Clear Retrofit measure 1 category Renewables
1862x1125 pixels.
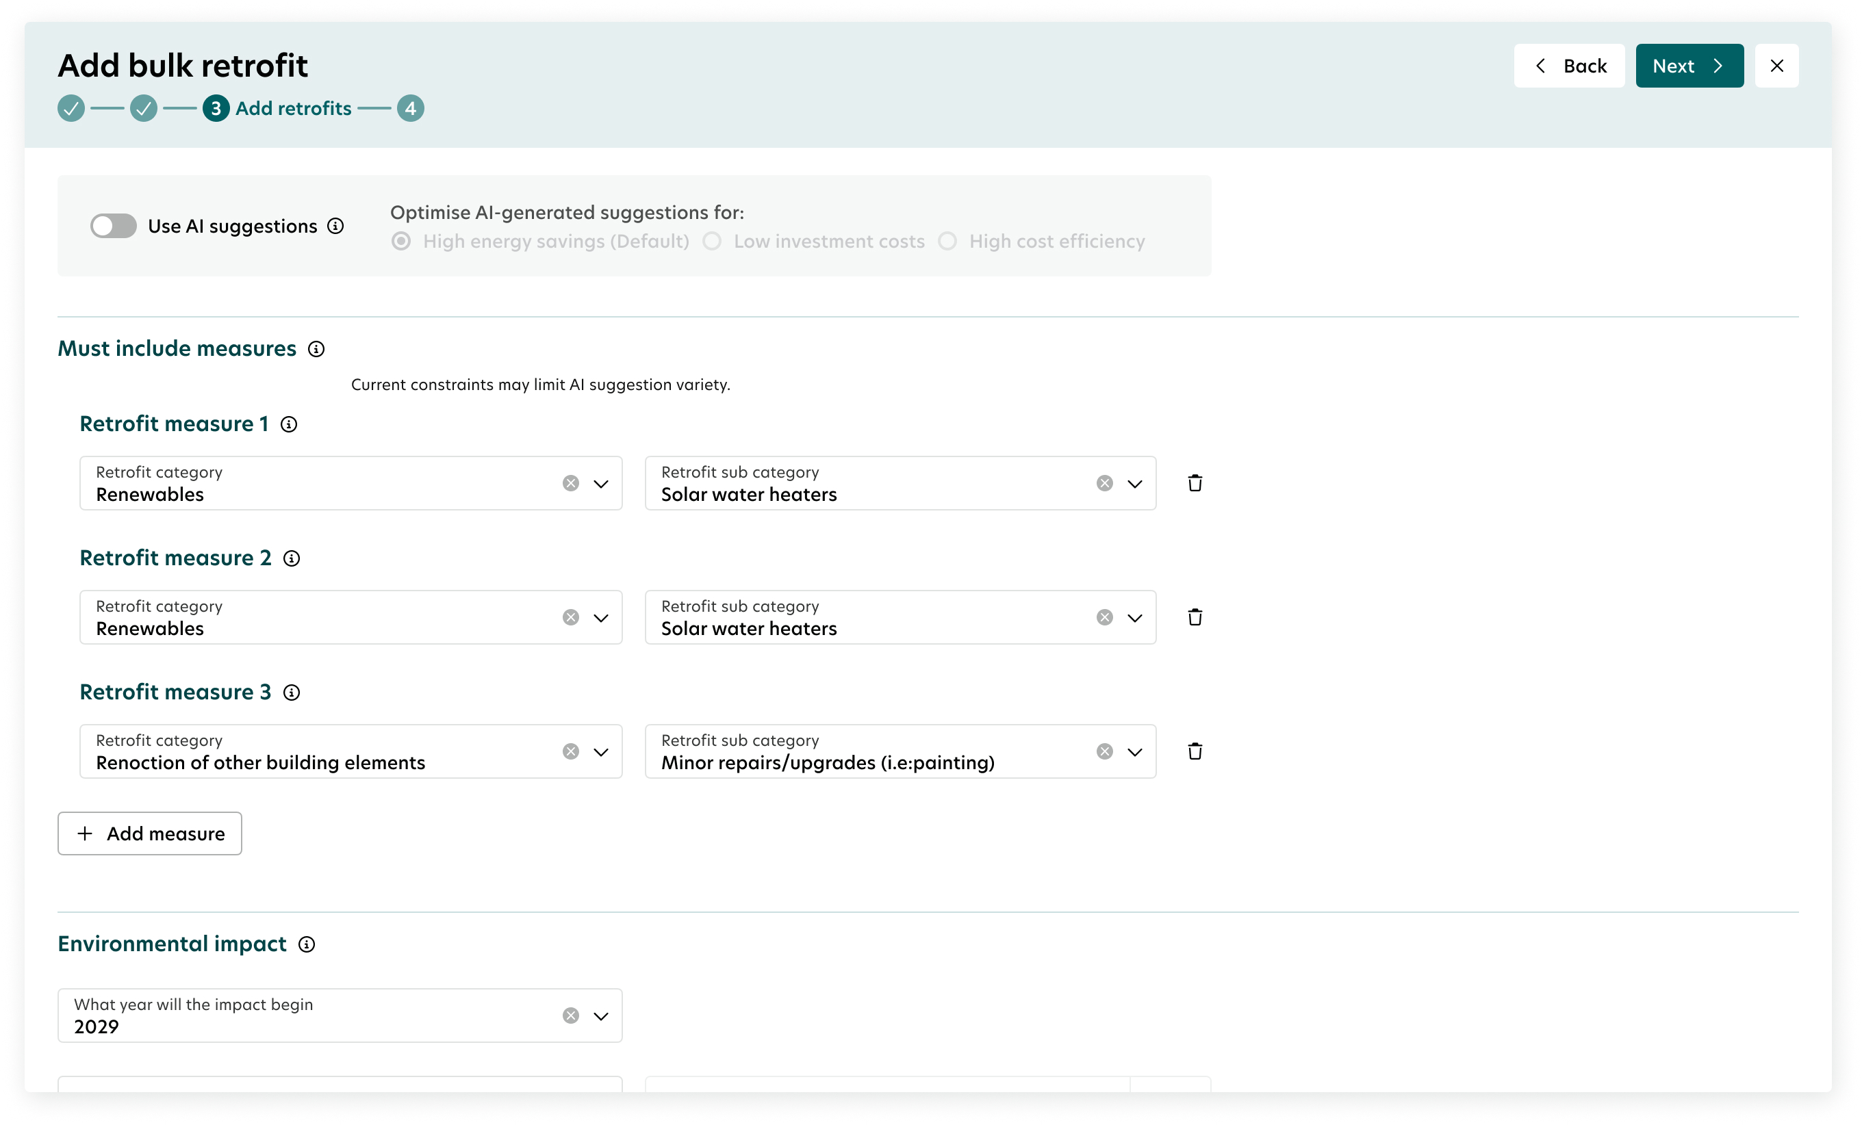[x=570, y=483]
